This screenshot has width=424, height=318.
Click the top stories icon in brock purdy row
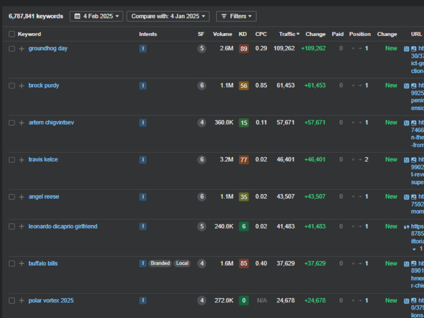point(407,86)
